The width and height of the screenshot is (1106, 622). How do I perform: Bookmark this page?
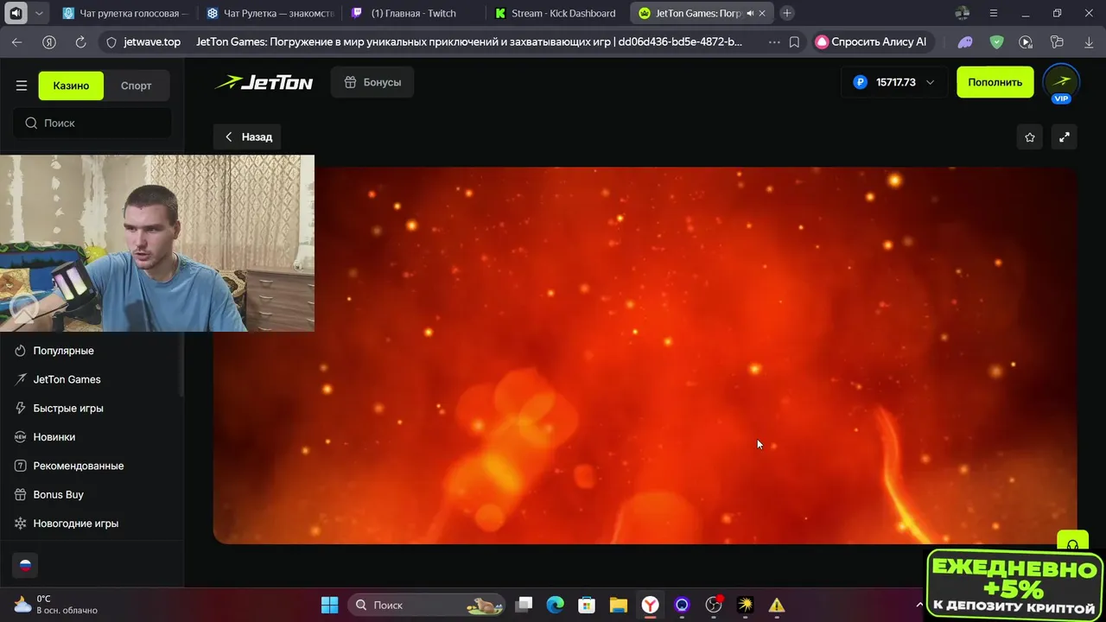(794, 41)
